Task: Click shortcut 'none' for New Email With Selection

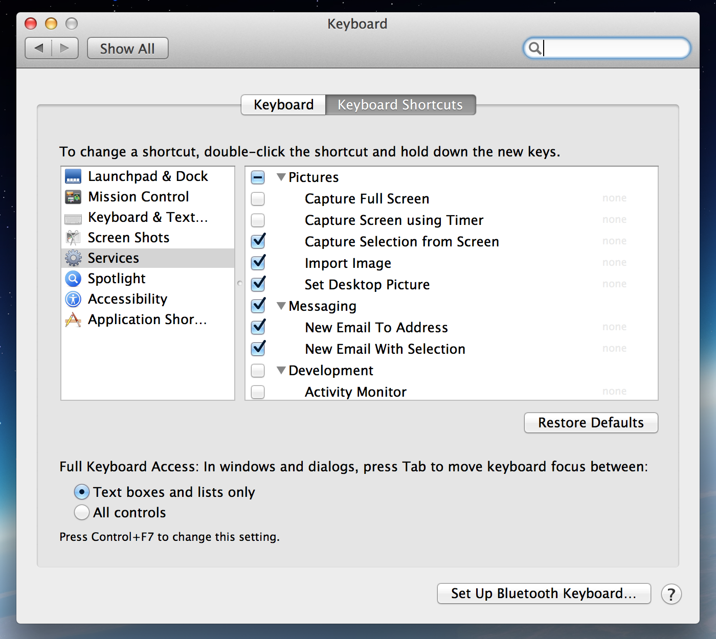Action: [x=614, y=348]
